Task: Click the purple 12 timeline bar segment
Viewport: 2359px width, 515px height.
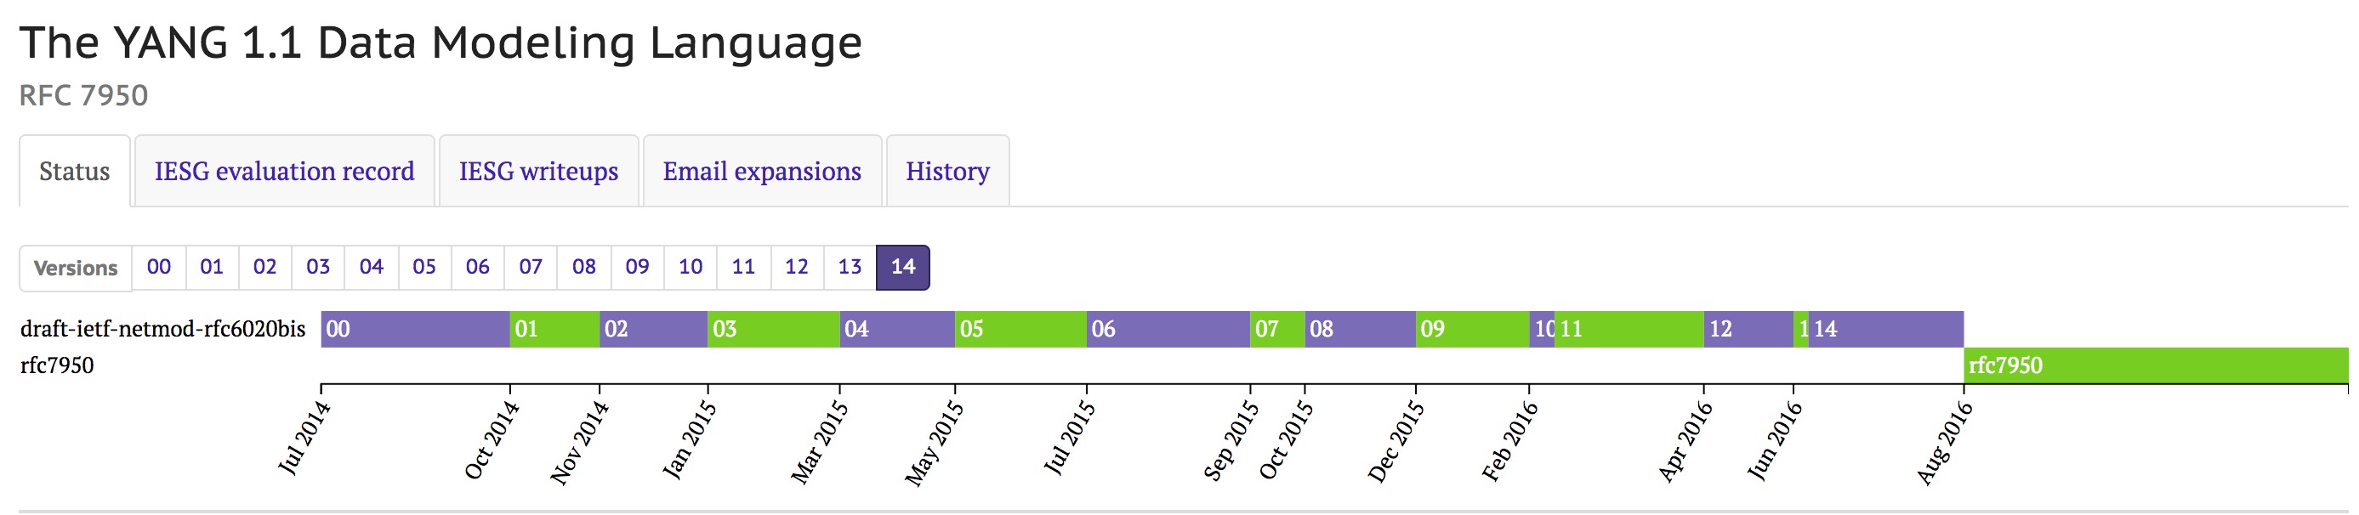Action: pos(1748,329)
